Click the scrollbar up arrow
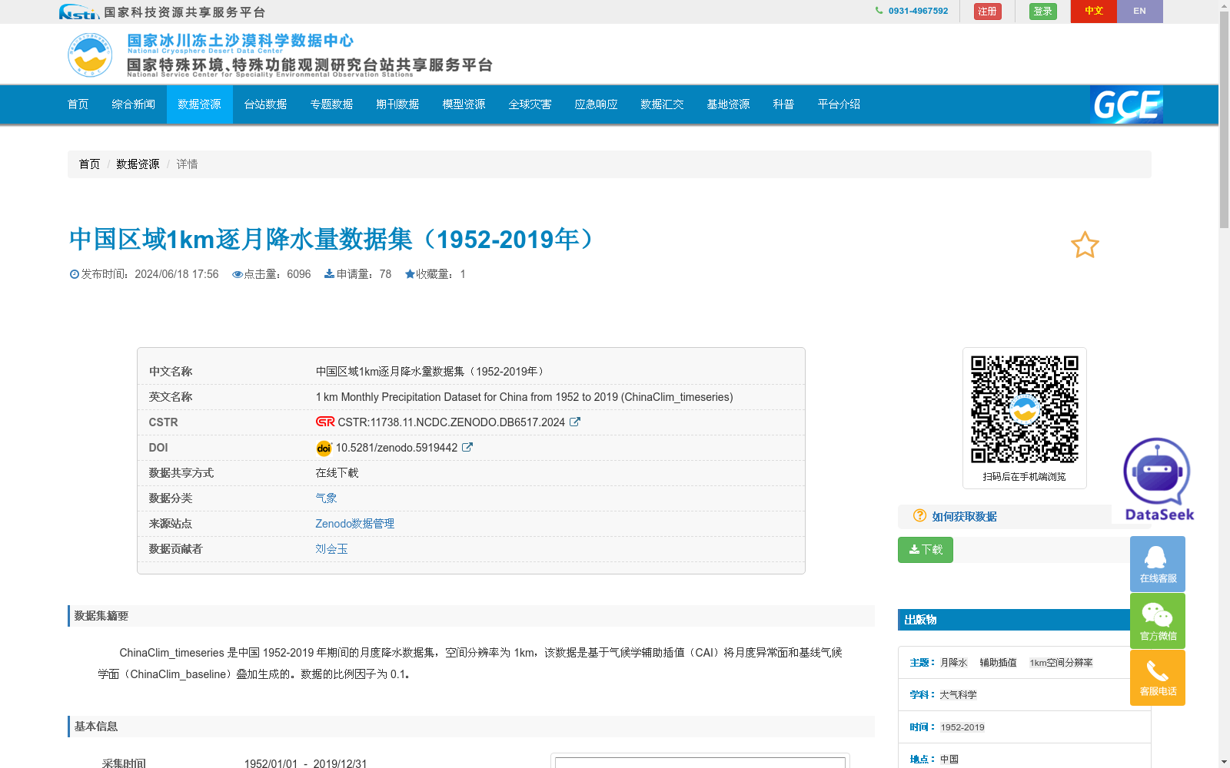The height and width of the screenshot is (768, 1230). coord(1224,5)
